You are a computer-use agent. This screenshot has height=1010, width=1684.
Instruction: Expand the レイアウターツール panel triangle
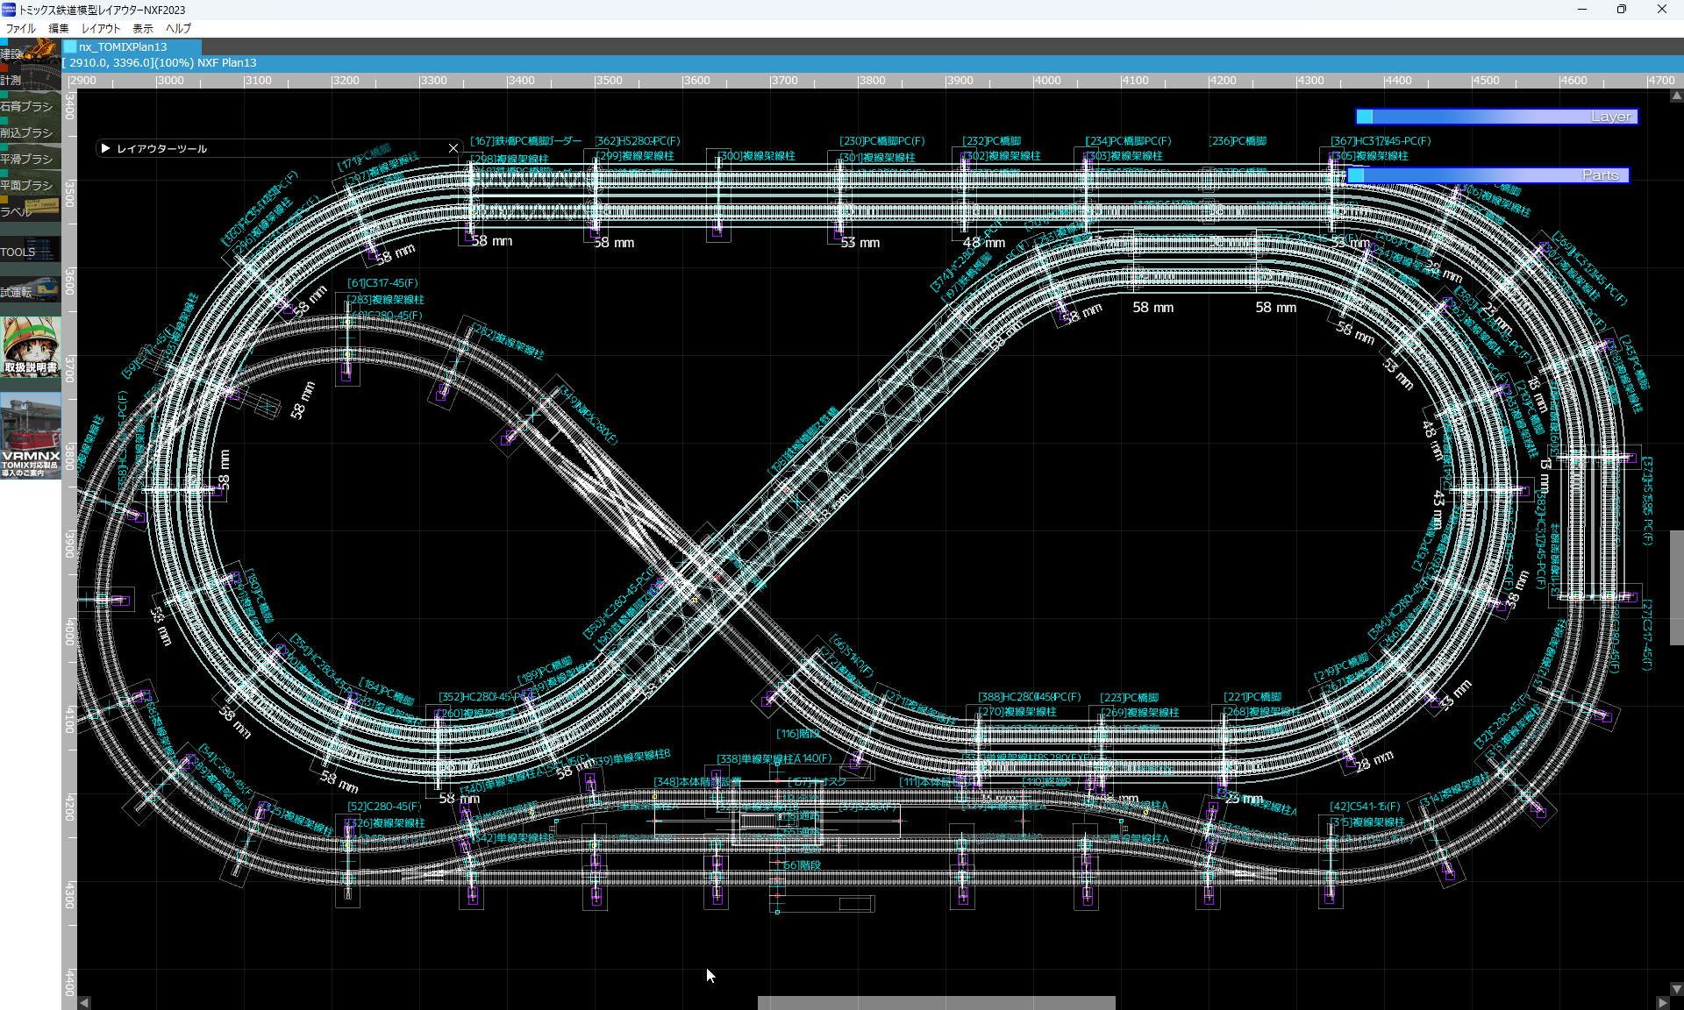(105, 148)
